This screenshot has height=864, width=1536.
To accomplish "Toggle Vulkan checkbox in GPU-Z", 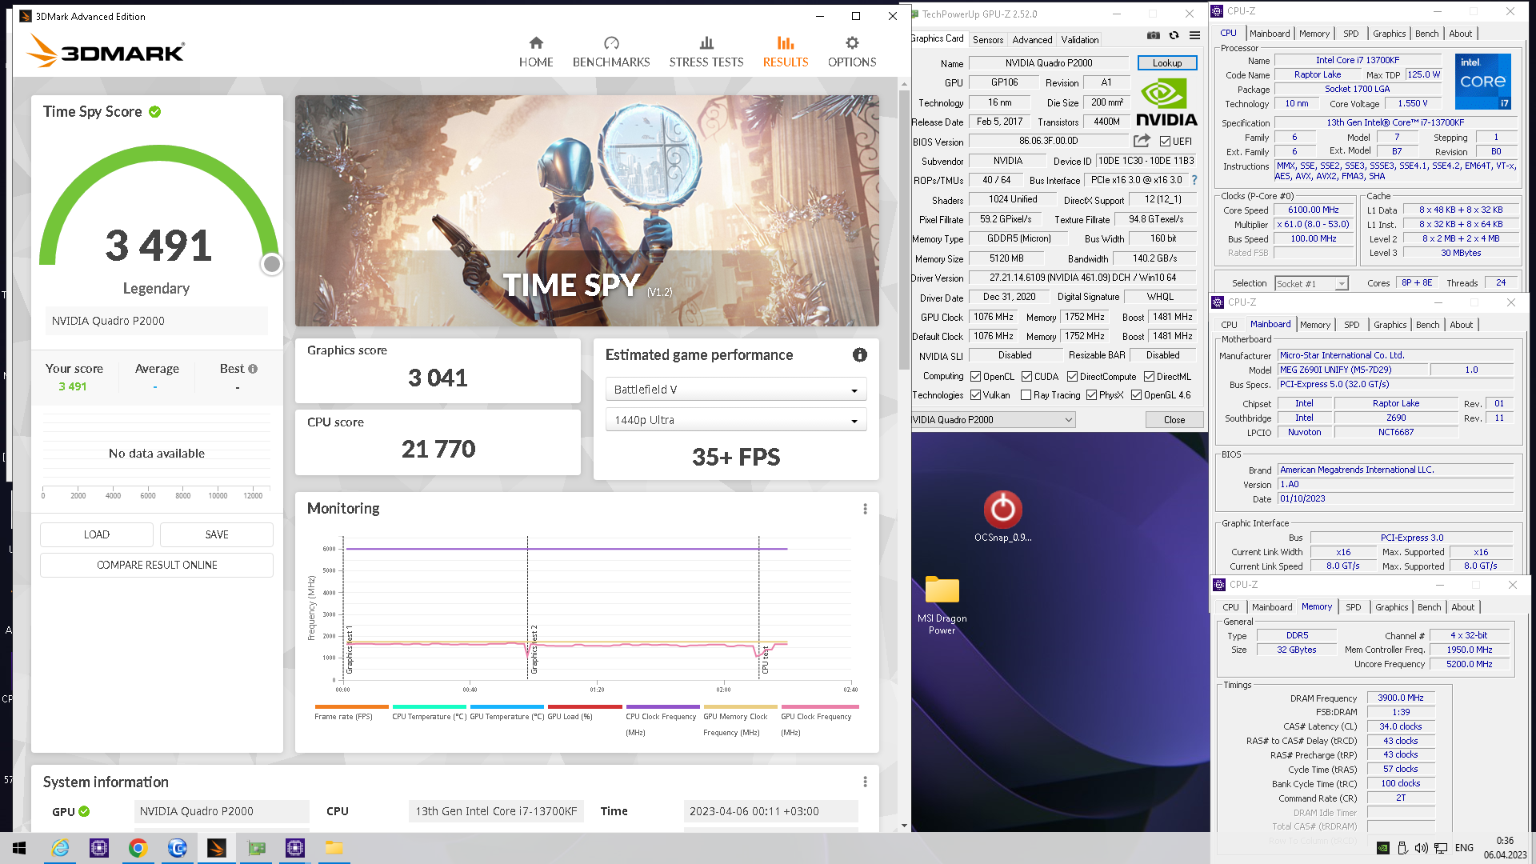I will point(975,395).
